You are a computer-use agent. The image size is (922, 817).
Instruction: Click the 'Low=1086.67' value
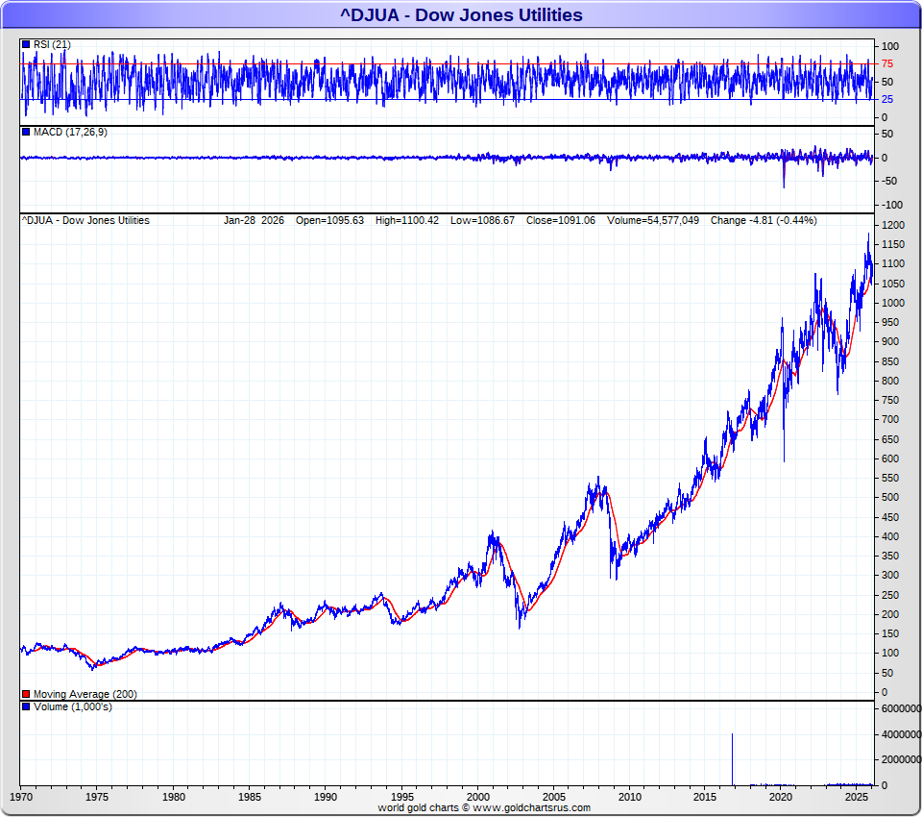click(482, 220)
